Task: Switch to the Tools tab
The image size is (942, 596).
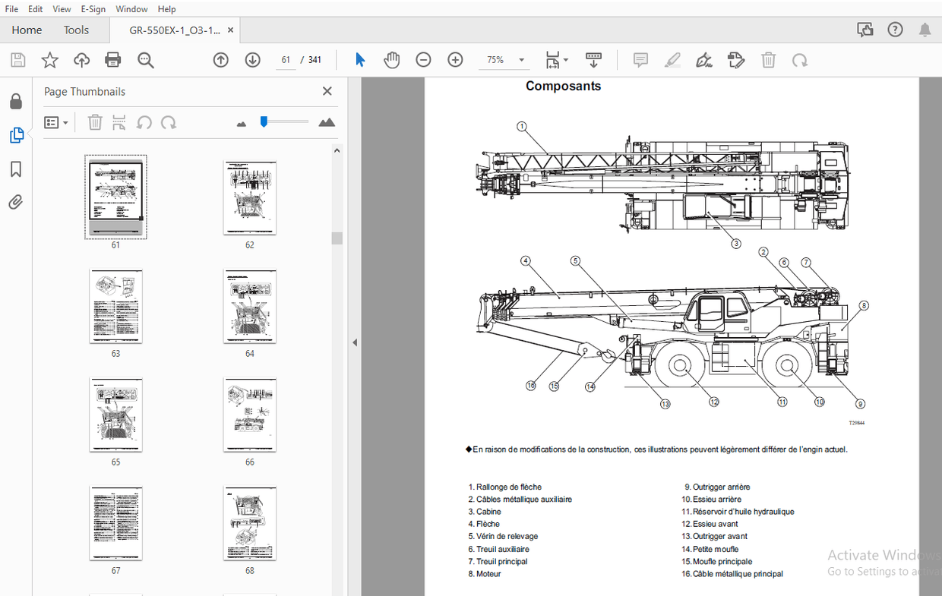Action: 76,30
